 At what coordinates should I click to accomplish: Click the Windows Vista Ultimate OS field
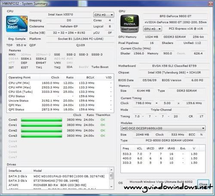[161, 182]
